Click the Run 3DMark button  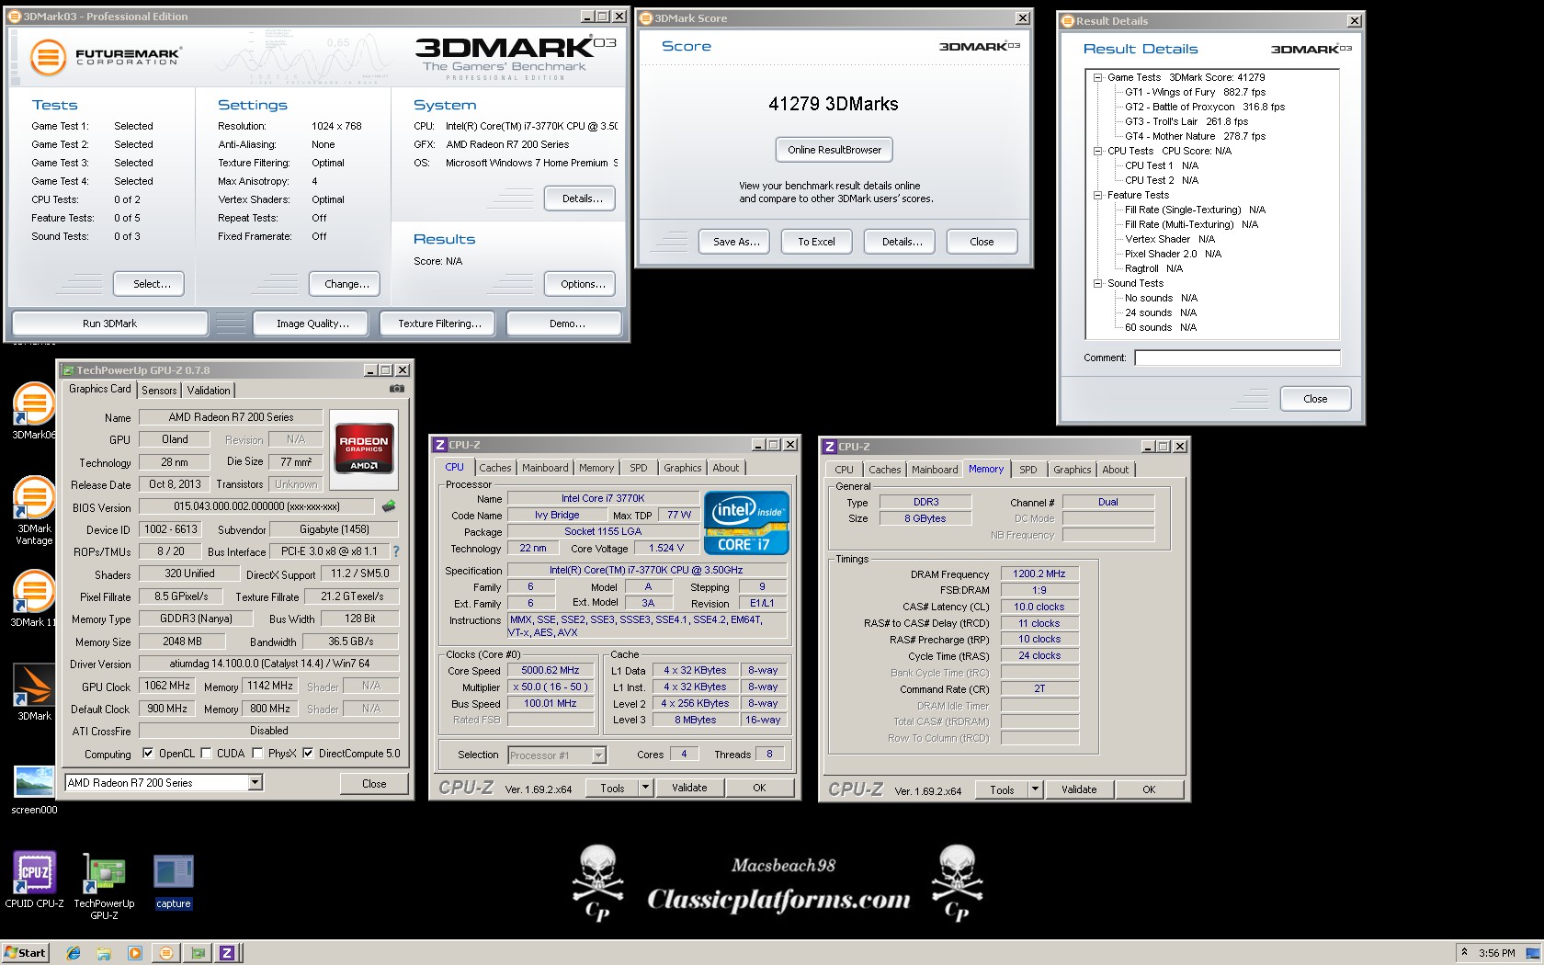(x=109, y=324)
